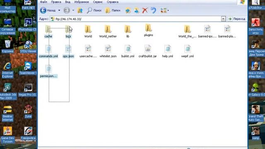Image resolution: width=265 pixels, height=149 pixels.
Task: Select the cache folder
Action: click(48, 31)
